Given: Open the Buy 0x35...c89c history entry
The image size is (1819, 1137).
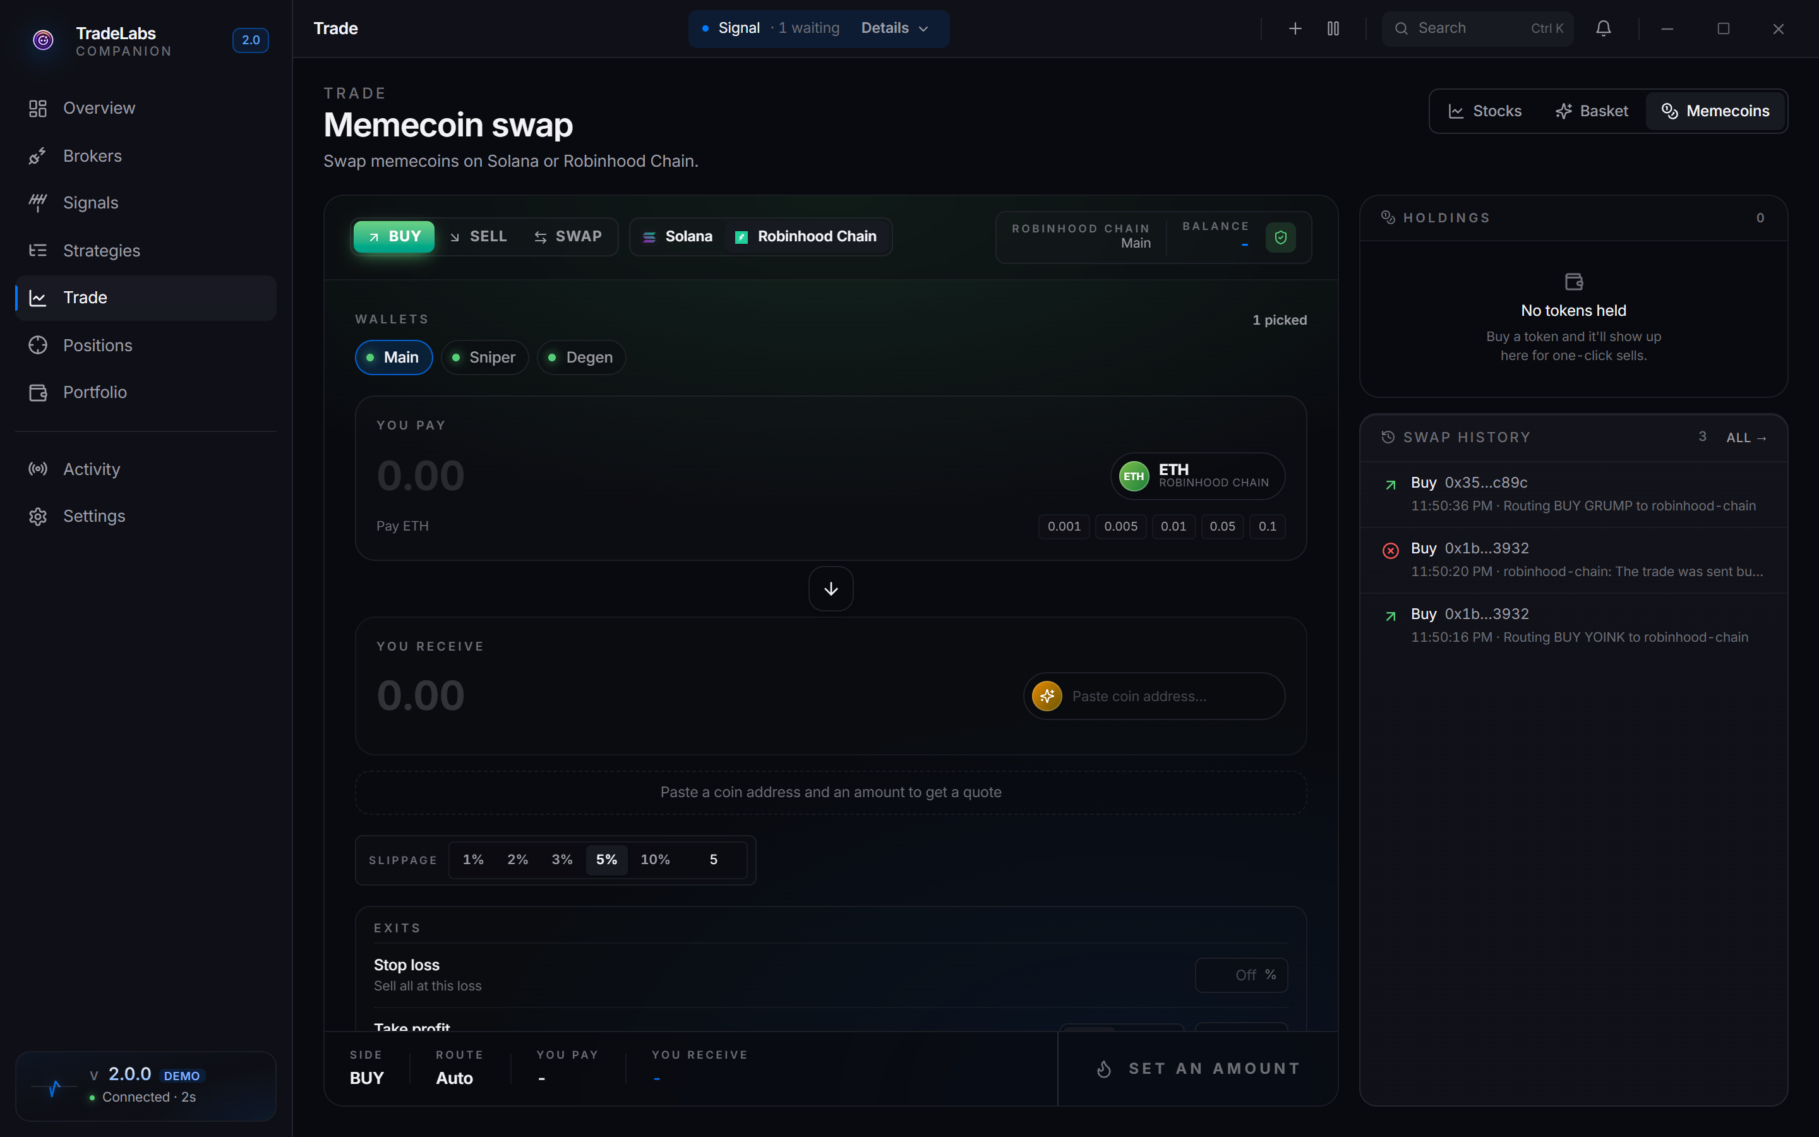Looking at the screenshot, I should coord(1573,495).
